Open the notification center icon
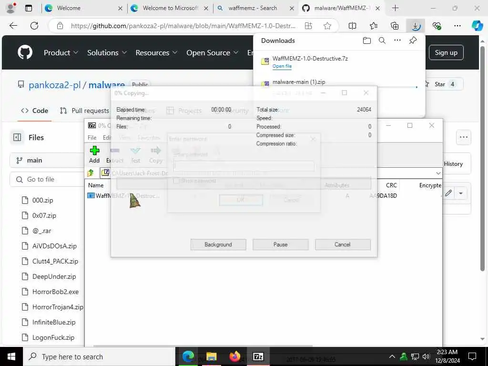The width and height of the screenshot is (488, 366). pos(472,356)
